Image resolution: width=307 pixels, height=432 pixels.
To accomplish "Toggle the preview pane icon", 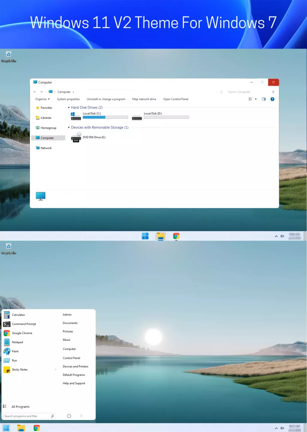I will pos(264,99).
